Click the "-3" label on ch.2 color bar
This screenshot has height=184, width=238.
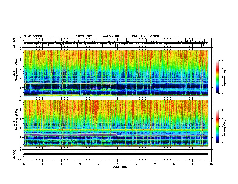click(221, 110)
